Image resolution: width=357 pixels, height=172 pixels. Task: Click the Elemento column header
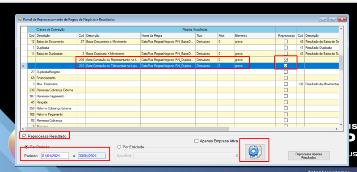pyautogui.click(x=255, y=36)
